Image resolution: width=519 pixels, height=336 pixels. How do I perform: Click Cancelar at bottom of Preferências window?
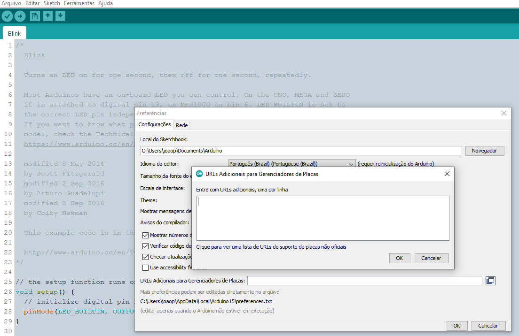[488, 326]
